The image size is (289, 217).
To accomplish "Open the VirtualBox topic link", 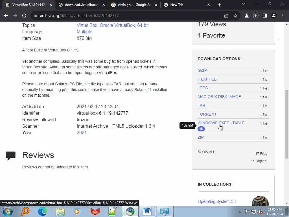I will point(87,25).
